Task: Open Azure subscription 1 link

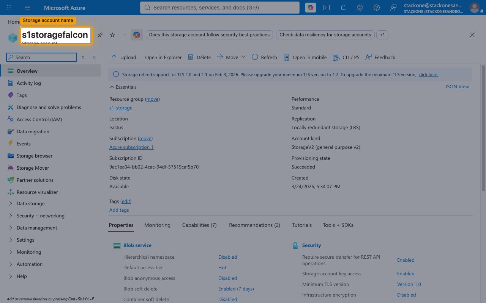Action: (x=131, y=147)
